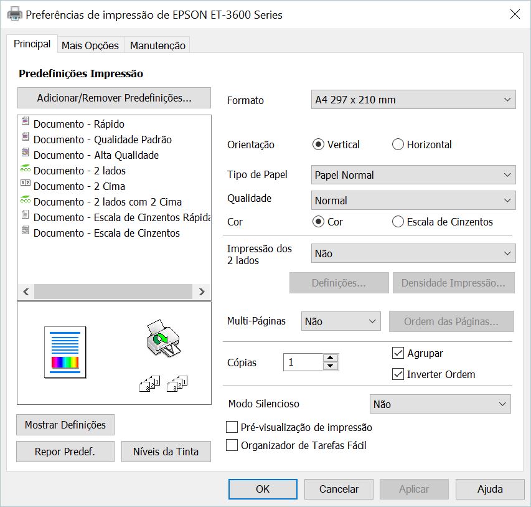Click Adicionar/Remover Predefinições button
The width and height of the screenshot is (531, 507).
point(114,98)
